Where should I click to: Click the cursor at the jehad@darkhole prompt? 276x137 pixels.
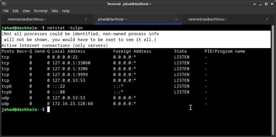[48, 109]
